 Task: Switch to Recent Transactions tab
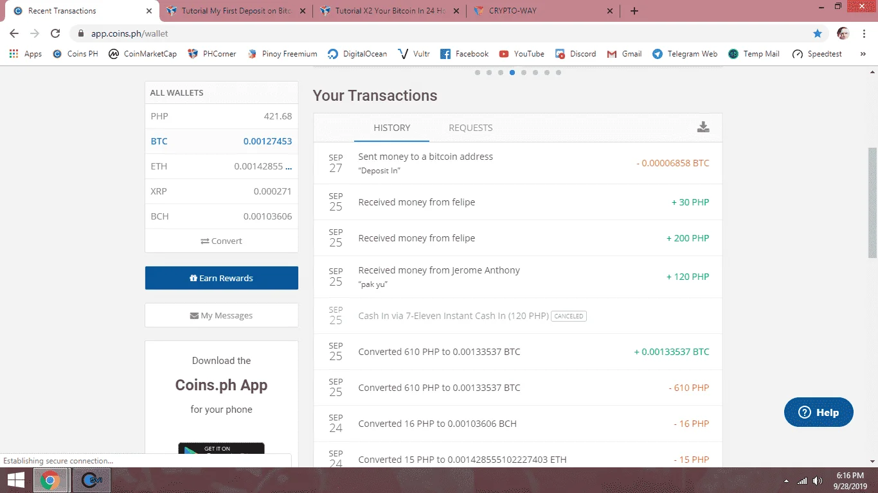tap(82, 11)
